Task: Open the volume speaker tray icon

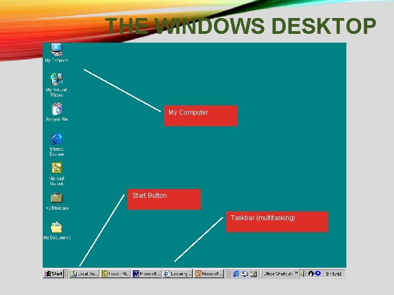Action: (x=304, y=274)
